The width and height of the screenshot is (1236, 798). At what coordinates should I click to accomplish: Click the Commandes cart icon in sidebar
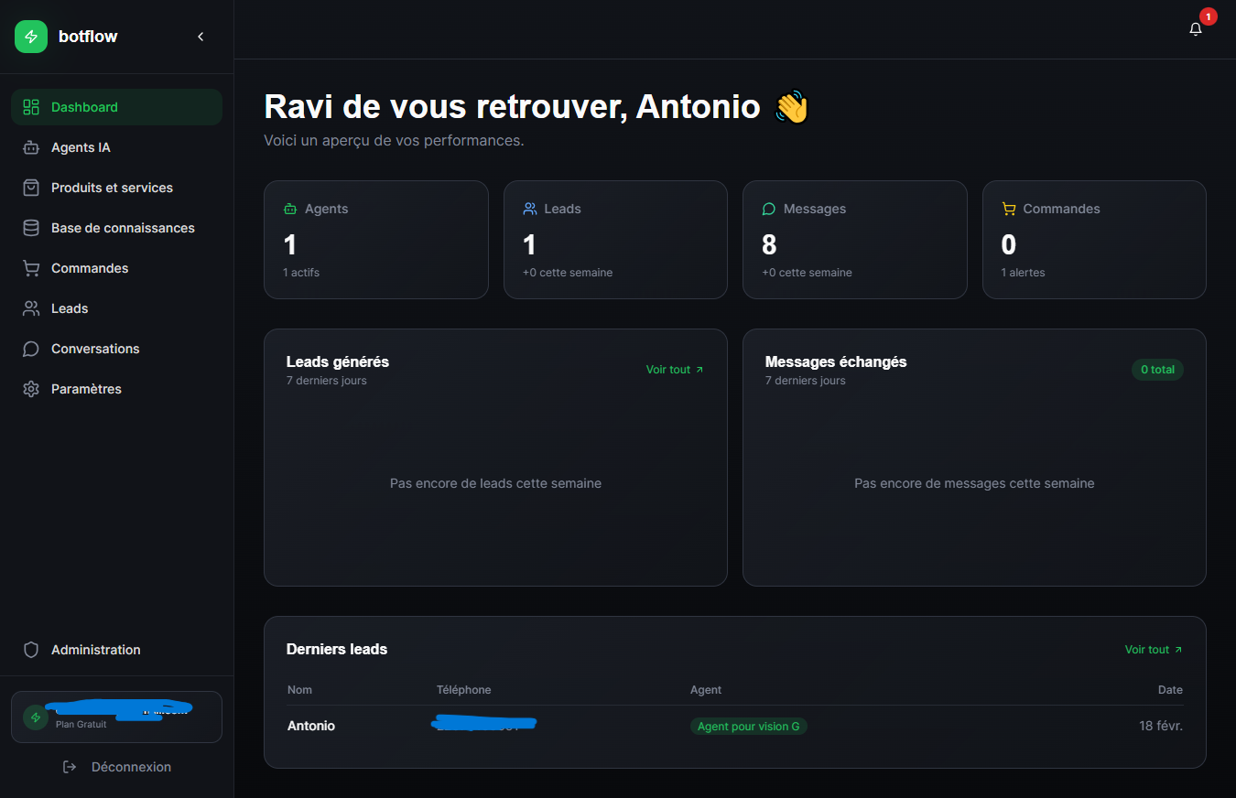click(x=31, y=268)
